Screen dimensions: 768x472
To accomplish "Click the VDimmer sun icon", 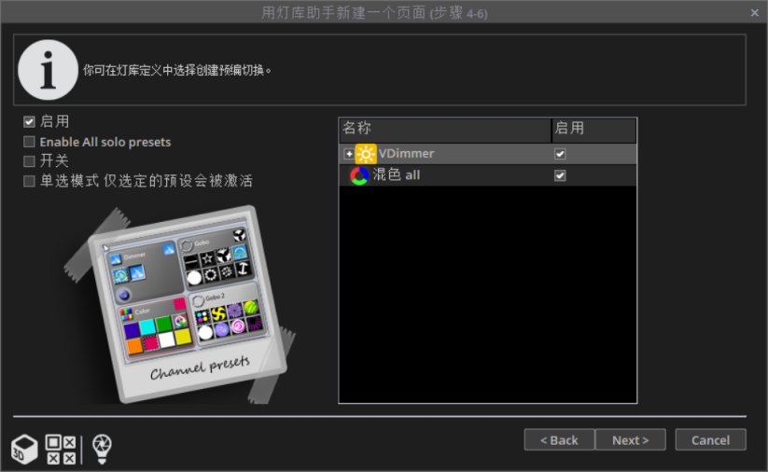I will pyautogui.click(x=366, y=154).
